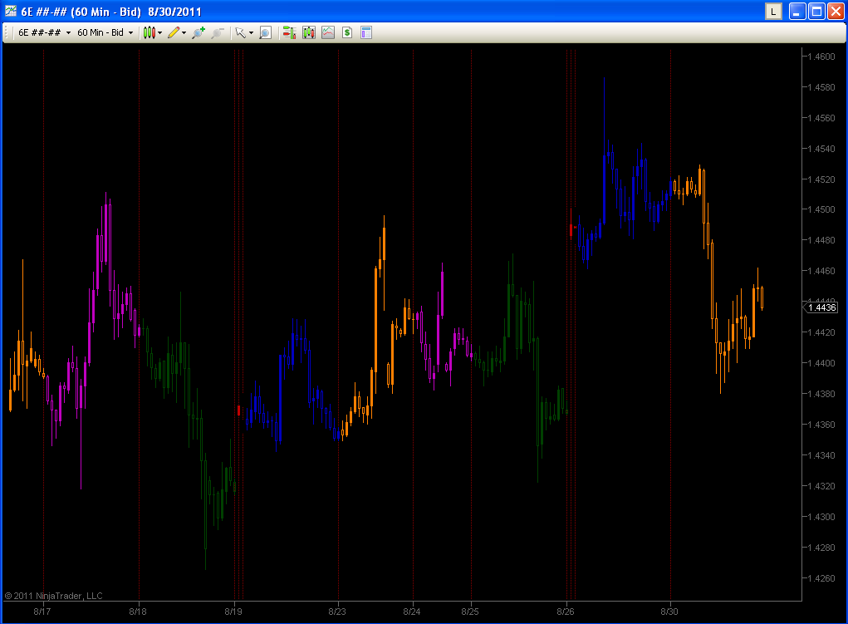Click the 8/26 date label on time axis
The height and width of the screenshot is (624, 848).
pyautogui.click(x=566, y=612)
